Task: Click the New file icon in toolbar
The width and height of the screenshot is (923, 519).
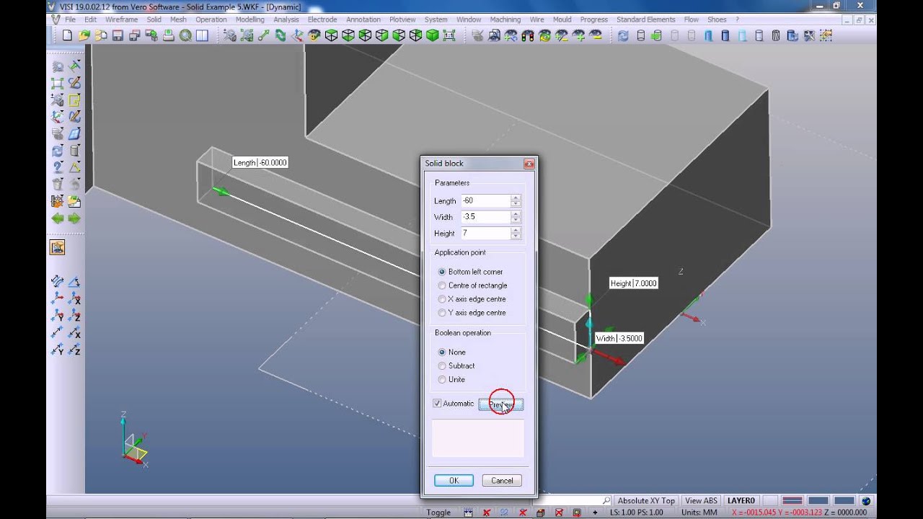Action: point(67,35)
